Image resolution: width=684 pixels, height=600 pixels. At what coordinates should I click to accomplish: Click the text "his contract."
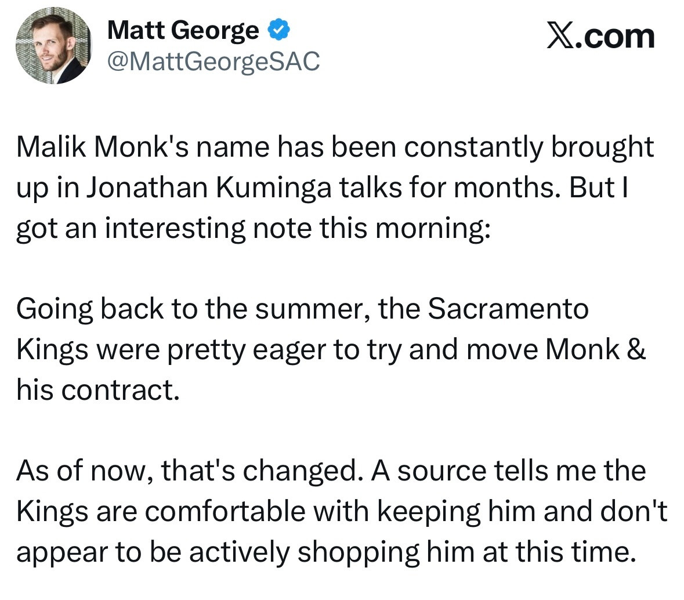click(96, 390)
